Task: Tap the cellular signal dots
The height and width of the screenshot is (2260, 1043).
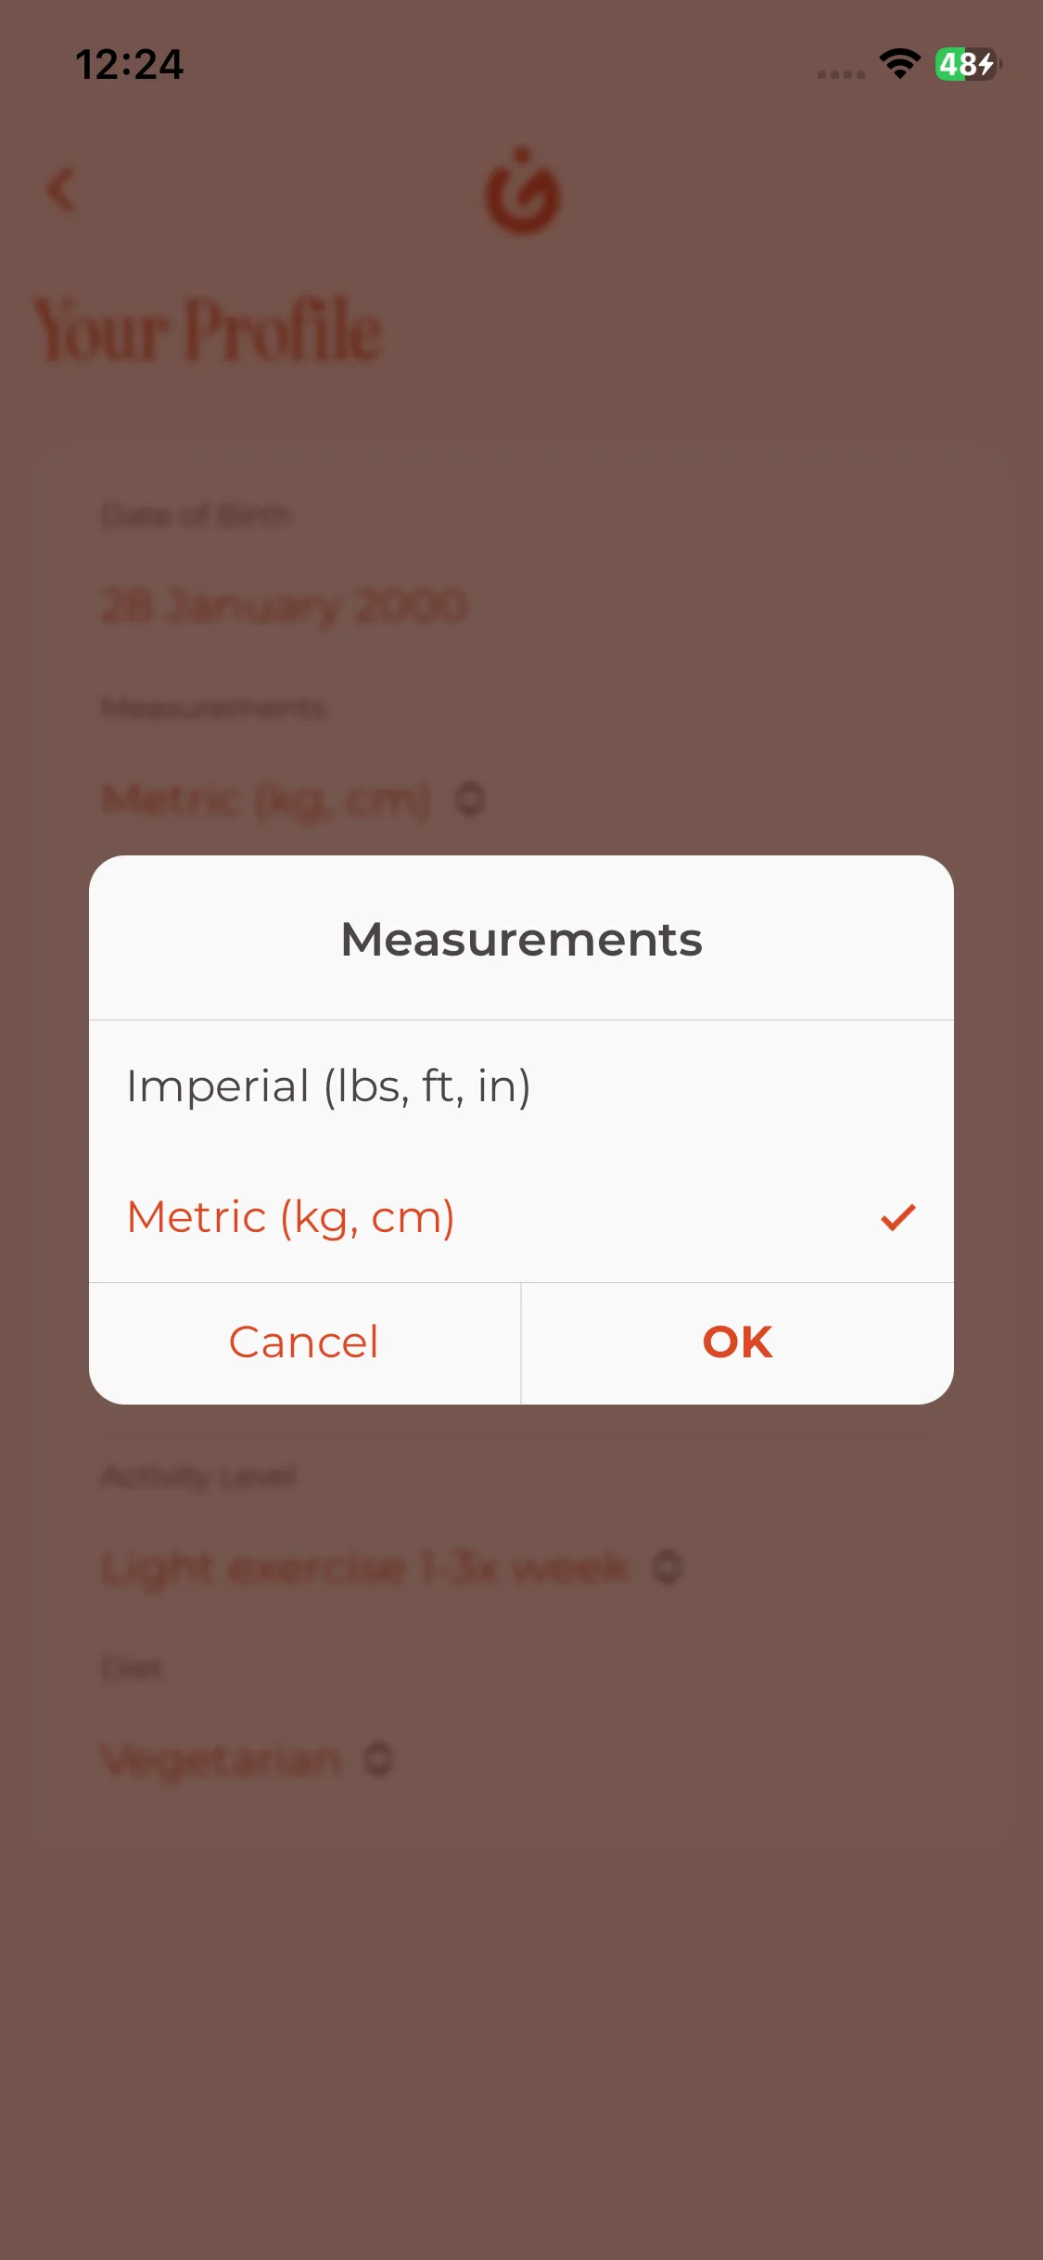Action: (841, 73)
